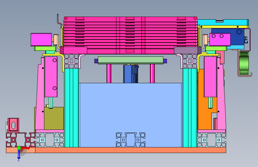This screenshot has height=167, width=258.
Task: Select the teal piston rod below left cylinder
Action: click(x=51, y=103)
